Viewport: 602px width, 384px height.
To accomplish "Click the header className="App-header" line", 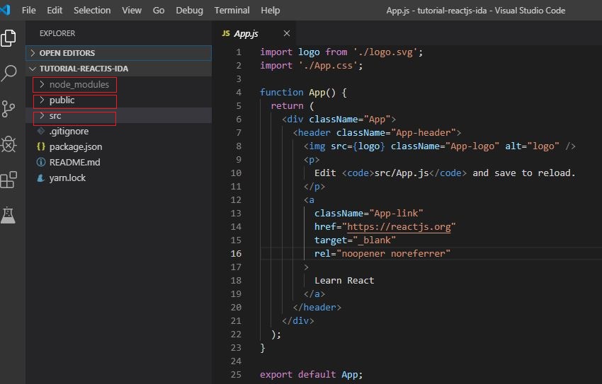I will tap(377, 133).
